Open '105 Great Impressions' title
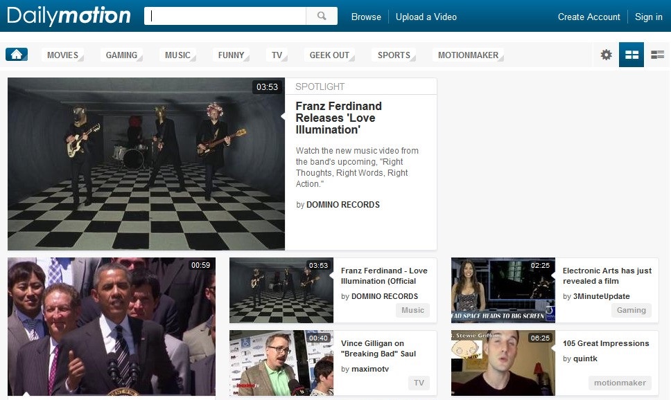The height and width of the screenshot is (400, 671). click(x=606, y=343)
